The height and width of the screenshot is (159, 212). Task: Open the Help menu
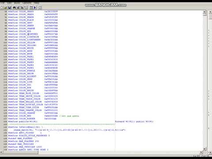[37, 3]
